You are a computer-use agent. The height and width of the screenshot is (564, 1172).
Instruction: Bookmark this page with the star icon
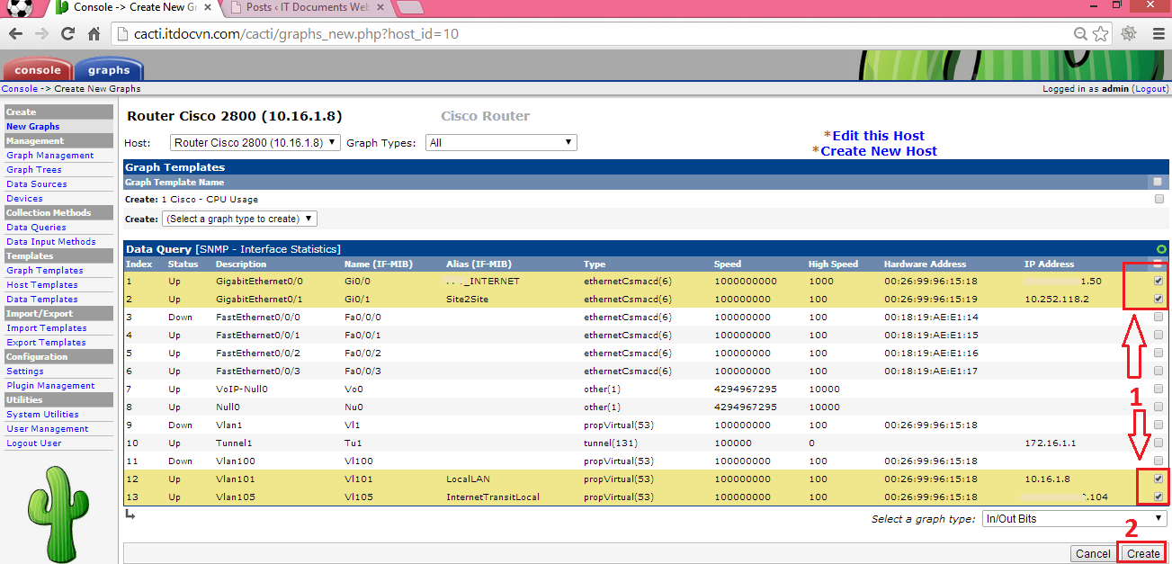1100,34
